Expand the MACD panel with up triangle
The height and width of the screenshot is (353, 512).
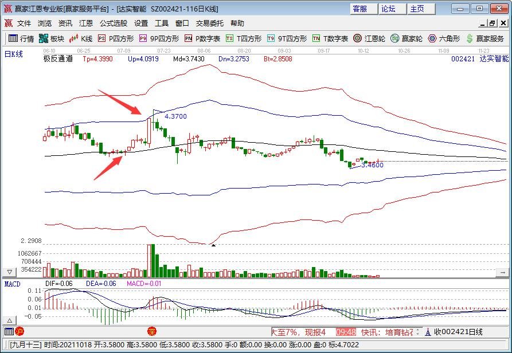[x=9, y=320]
